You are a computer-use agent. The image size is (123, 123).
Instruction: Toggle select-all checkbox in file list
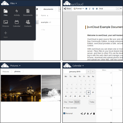tap(37, 15)
